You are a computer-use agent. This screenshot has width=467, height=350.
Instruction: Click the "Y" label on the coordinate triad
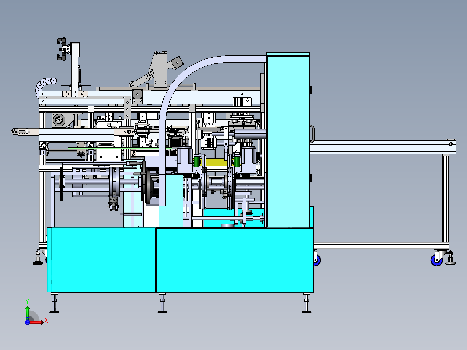coord(27,302)
